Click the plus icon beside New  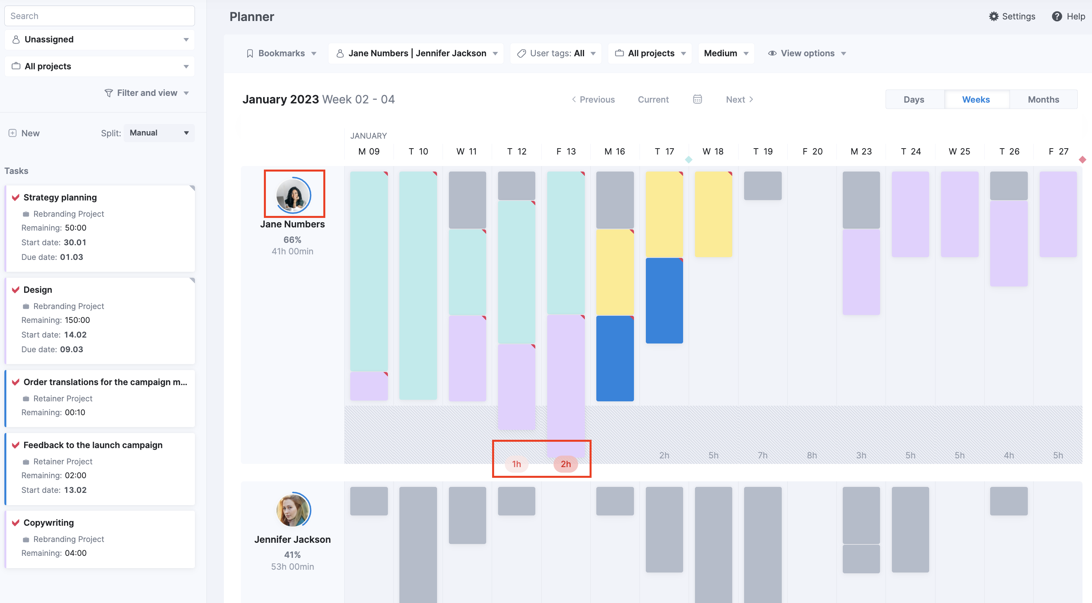coord(13,133)
